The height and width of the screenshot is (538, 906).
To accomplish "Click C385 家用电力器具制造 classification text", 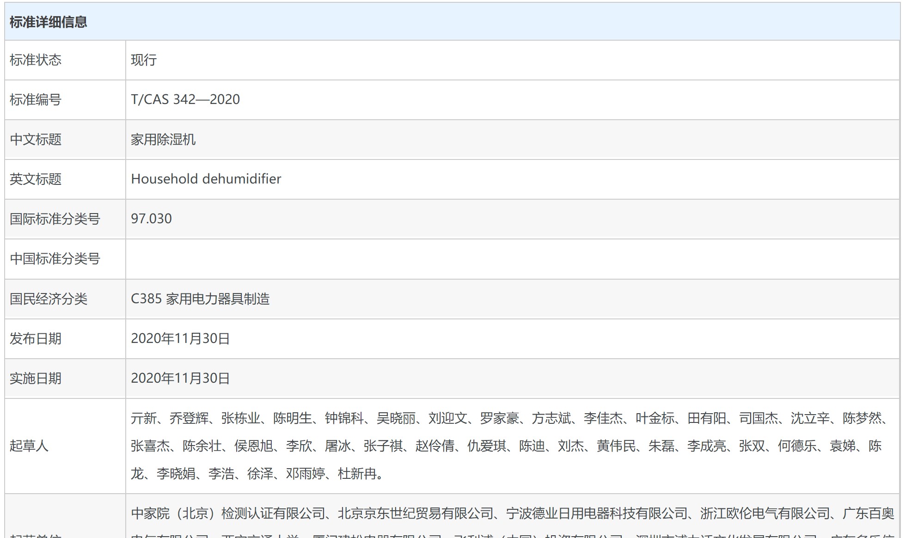I will click(x=200, y=299).
